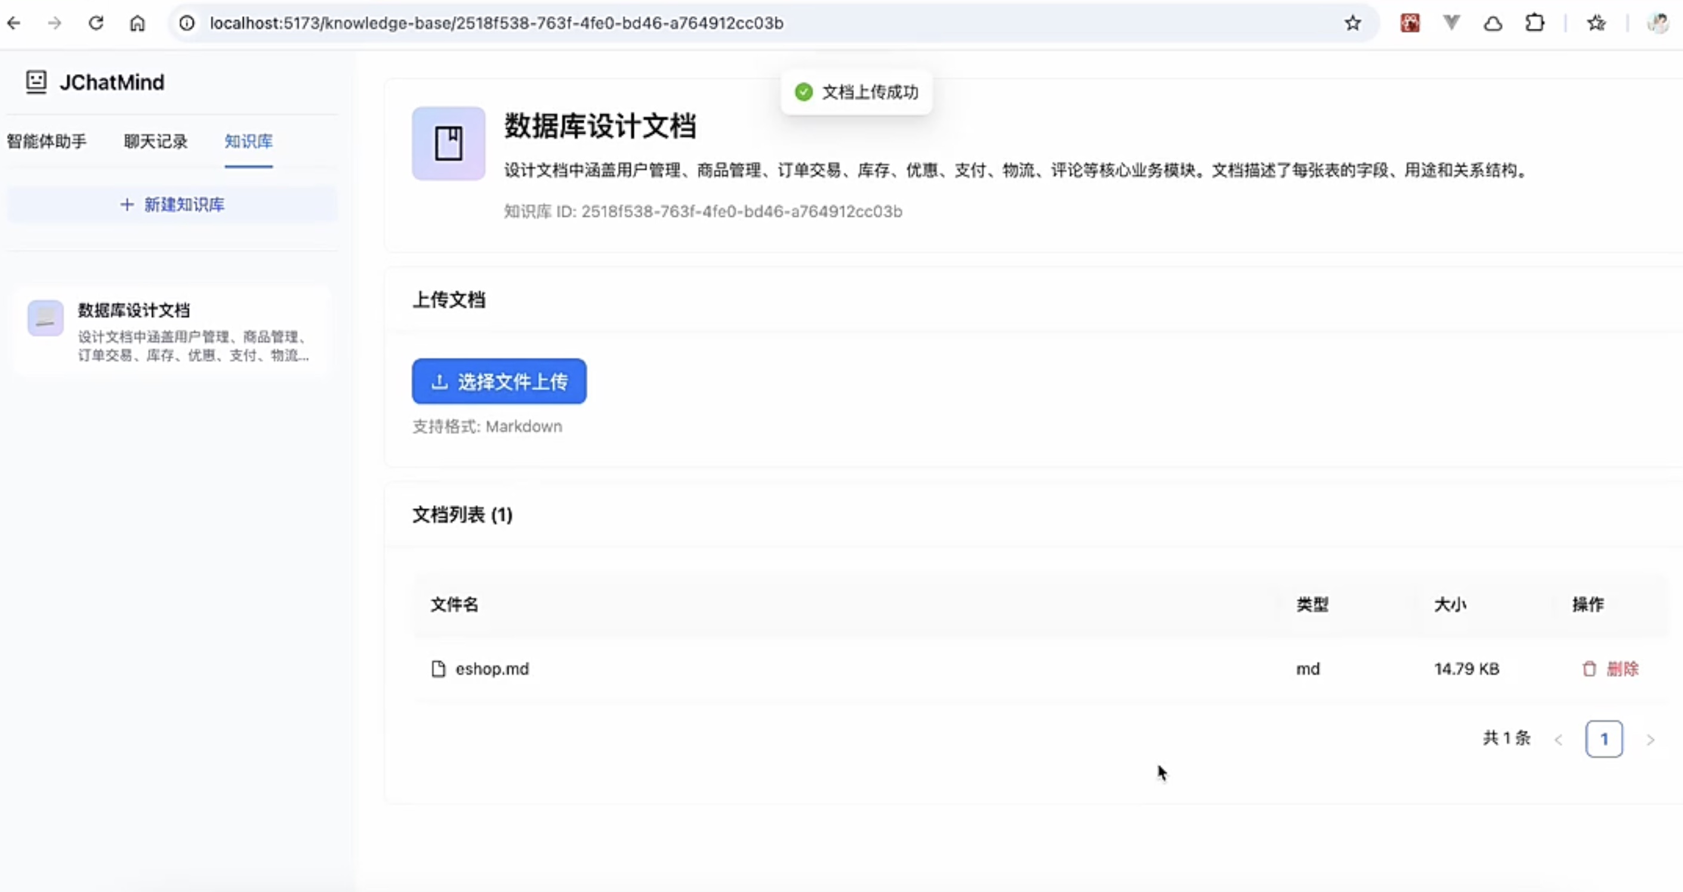Go to next page of documents
The width and height of the screenshot is (1683, 892).
[1650, 739]
